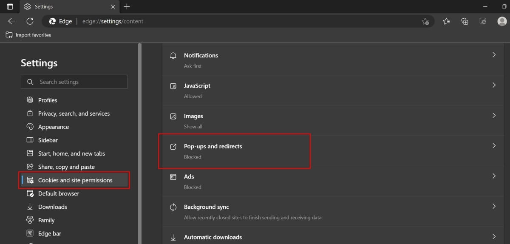Click the Share icon in settings list
Image resolution: width=510 pixels, height=244 pixels.
[30, 167]
